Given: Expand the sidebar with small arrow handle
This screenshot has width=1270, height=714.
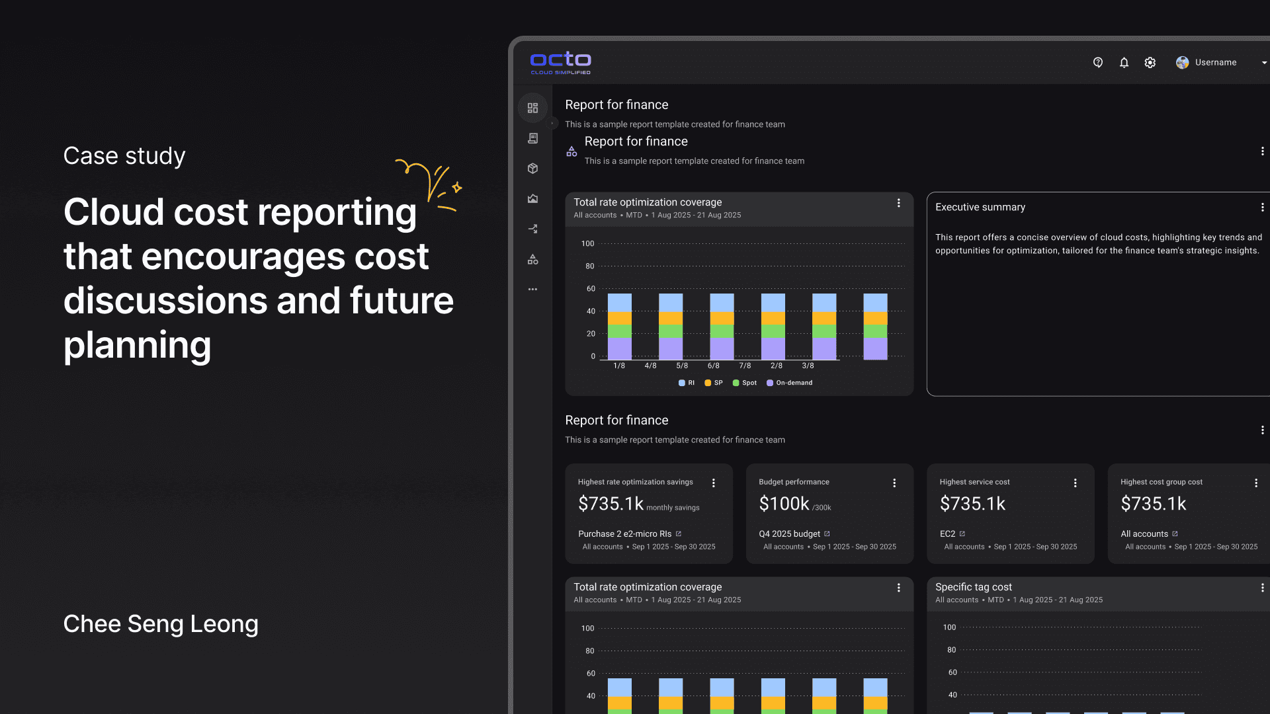Looking at the screenshot, I should [x=553, y=123].
